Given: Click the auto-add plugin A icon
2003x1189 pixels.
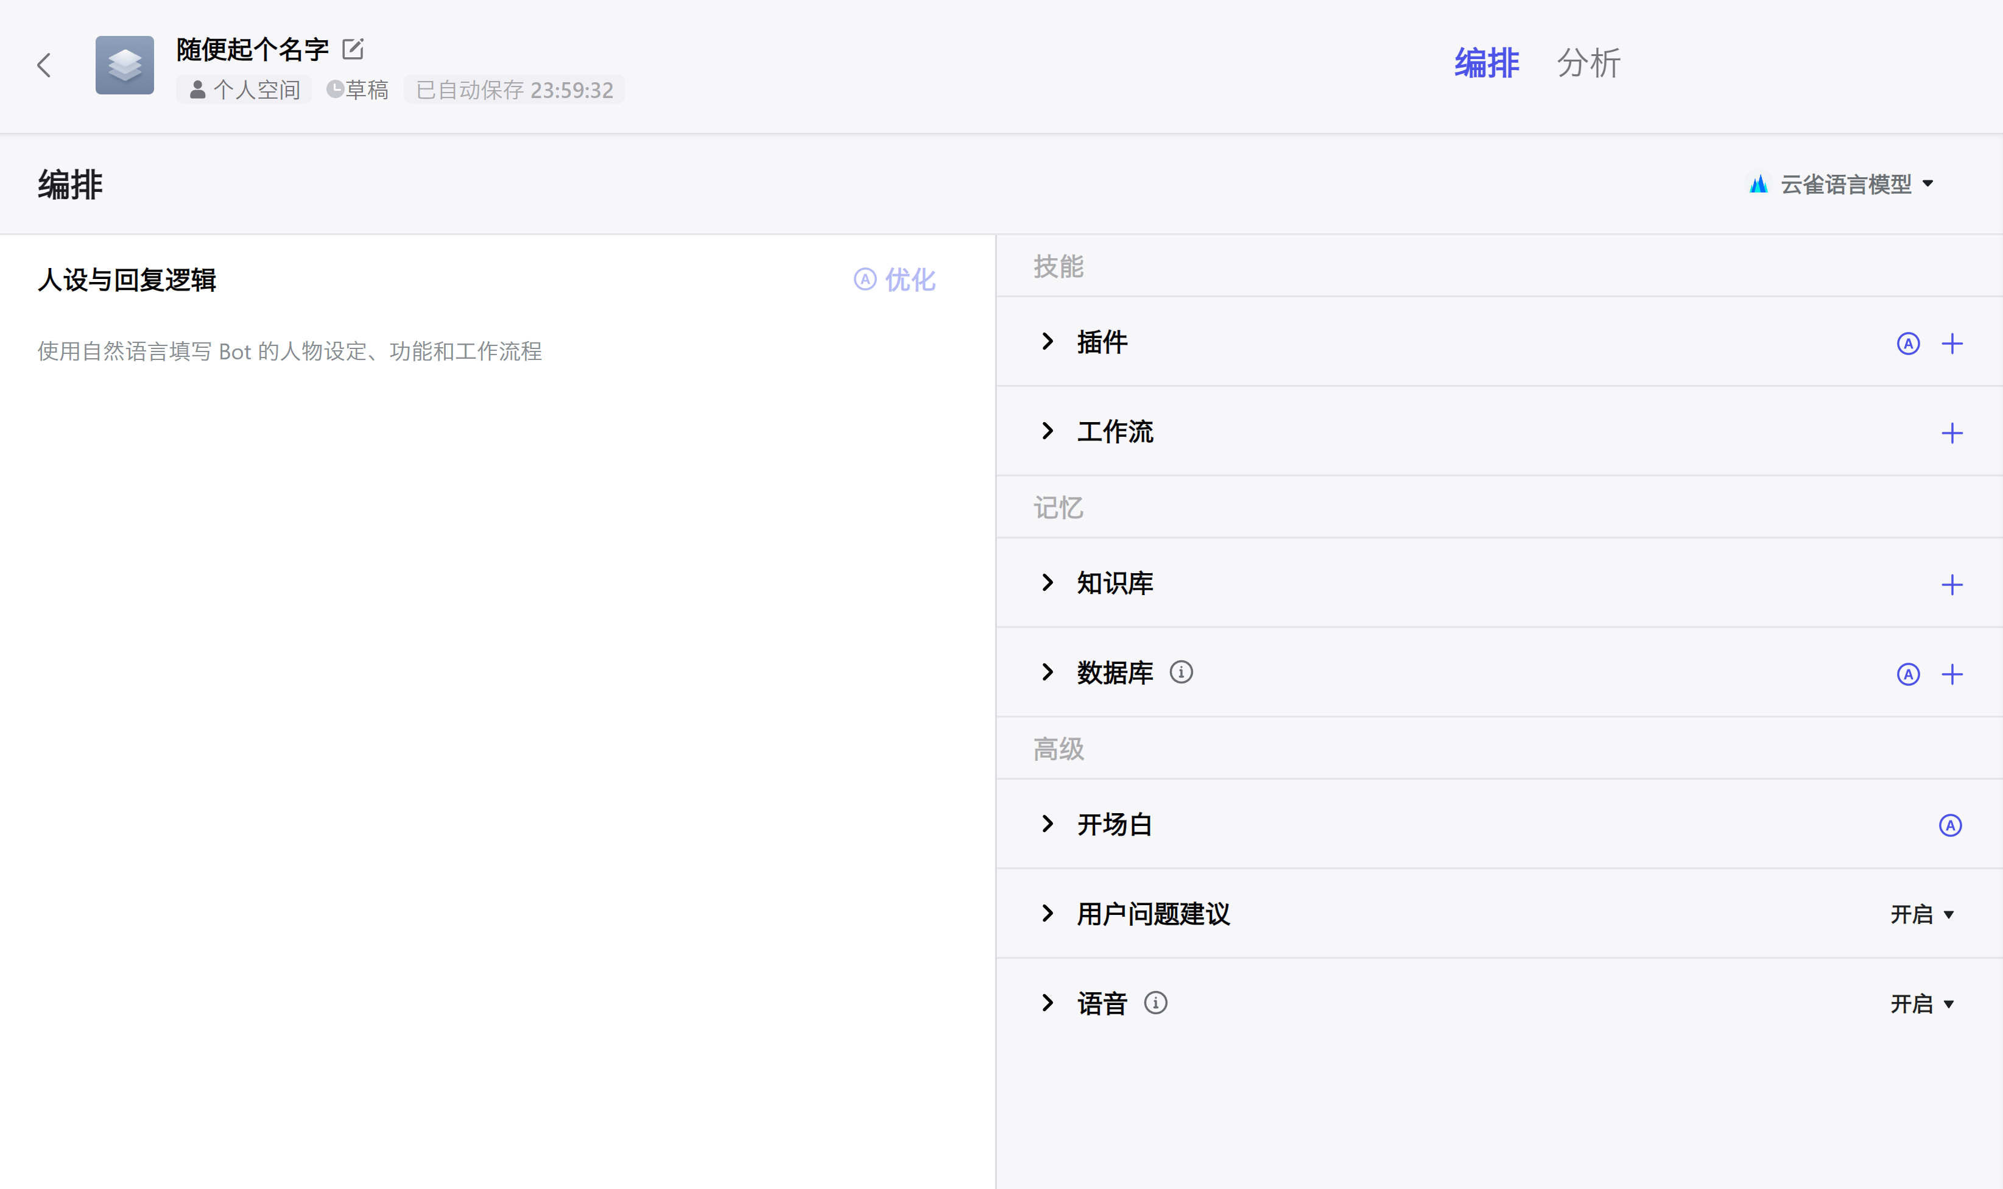Looking at the screenshot, I should (1908, 344).
